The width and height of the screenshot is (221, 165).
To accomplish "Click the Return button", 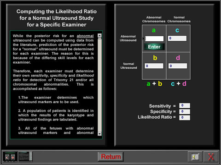I will click(x=110, y=157).
